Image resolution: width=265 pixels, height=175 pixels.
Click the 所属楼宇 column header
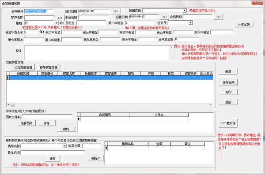91,74
